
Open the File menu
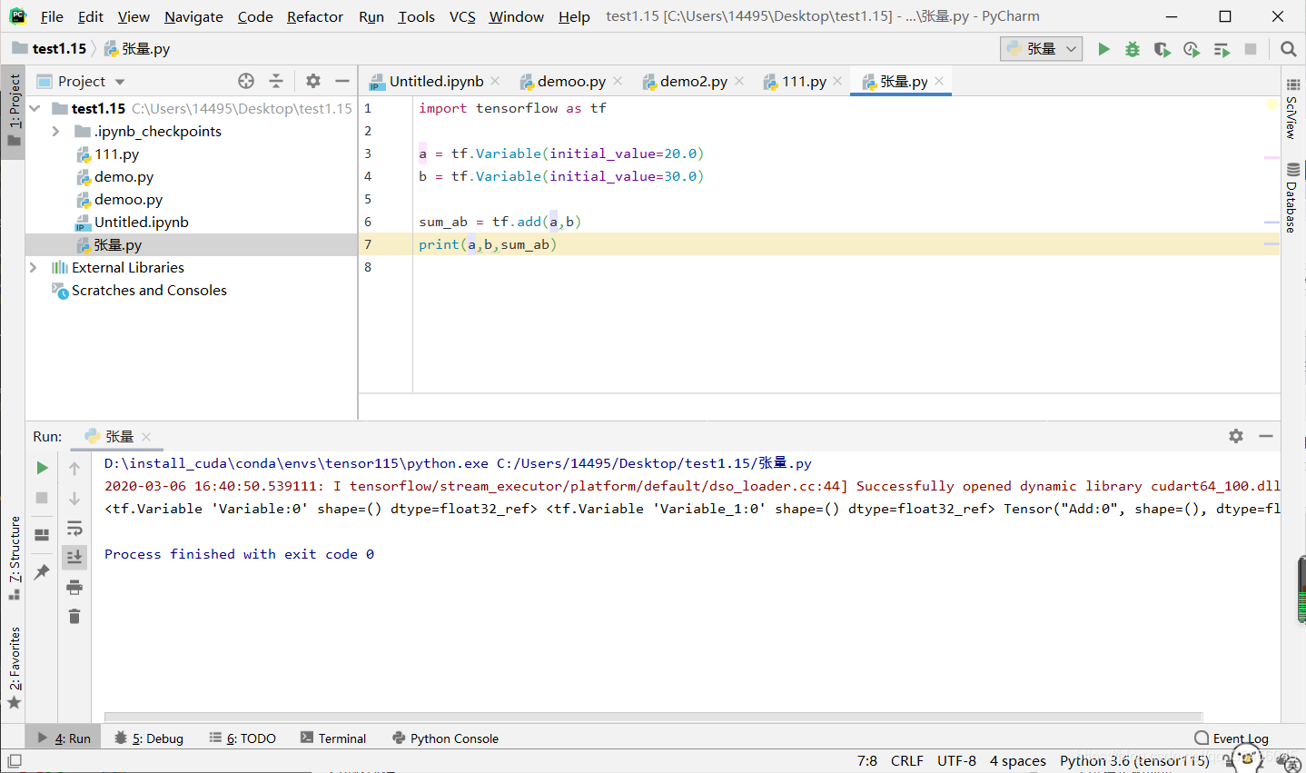point(52,16)
